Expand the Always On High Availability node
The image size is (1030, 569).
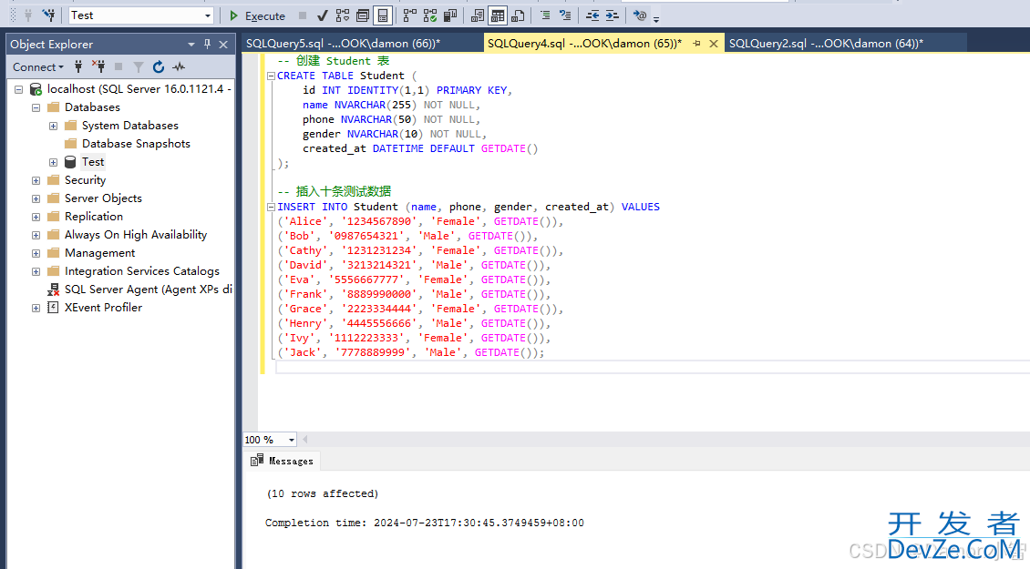click(x=36, y=235)
